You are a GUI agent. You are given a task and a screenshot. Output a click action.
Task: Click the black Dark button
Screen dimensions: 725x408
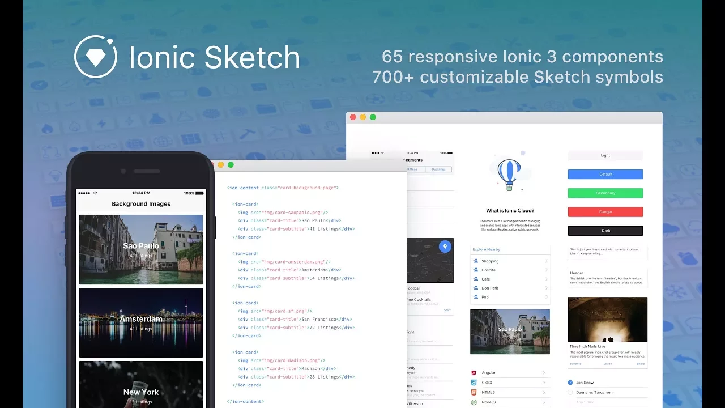605,231
